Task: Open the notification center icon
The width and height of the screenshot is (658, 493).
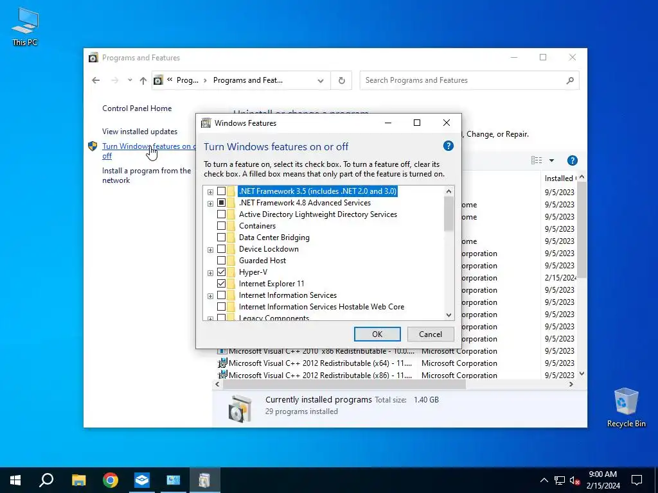Action: [637, 480]
